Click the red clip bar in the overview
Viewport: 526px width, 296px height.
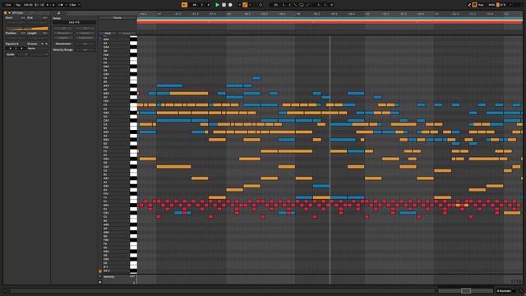point(330,22)
